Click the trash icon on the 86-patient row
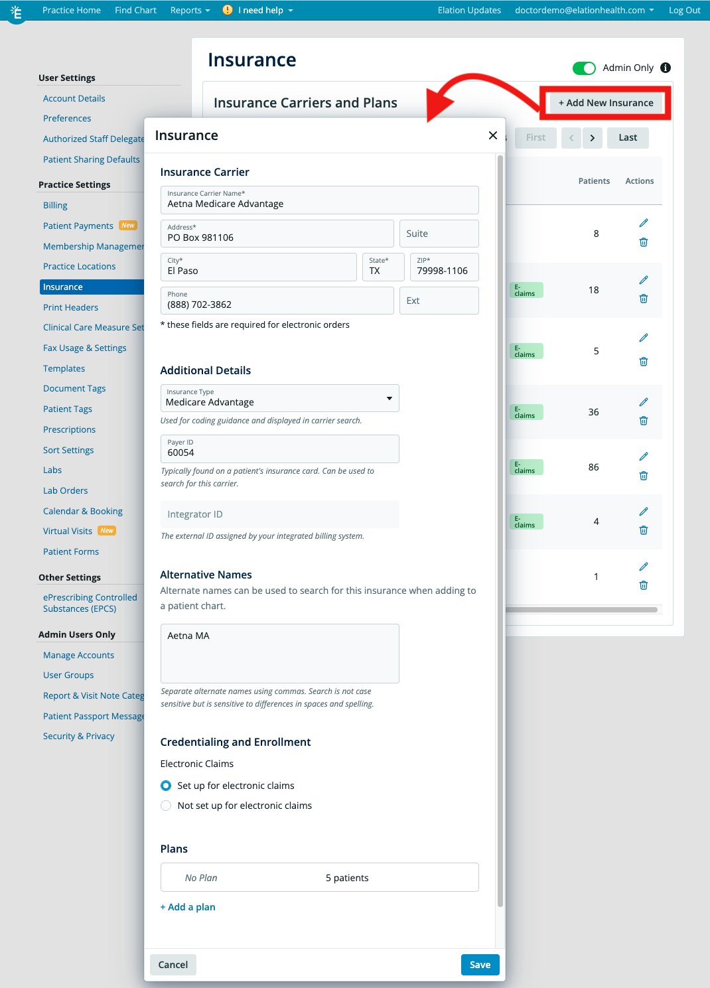 click(x=643, y=475)
